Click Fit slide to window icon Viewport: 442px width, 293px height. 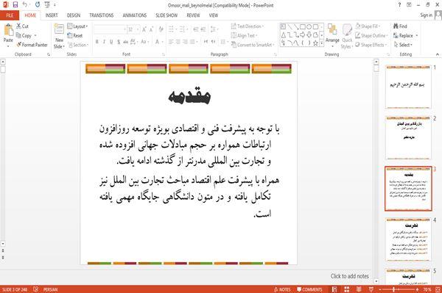click(x=438, y=289)
